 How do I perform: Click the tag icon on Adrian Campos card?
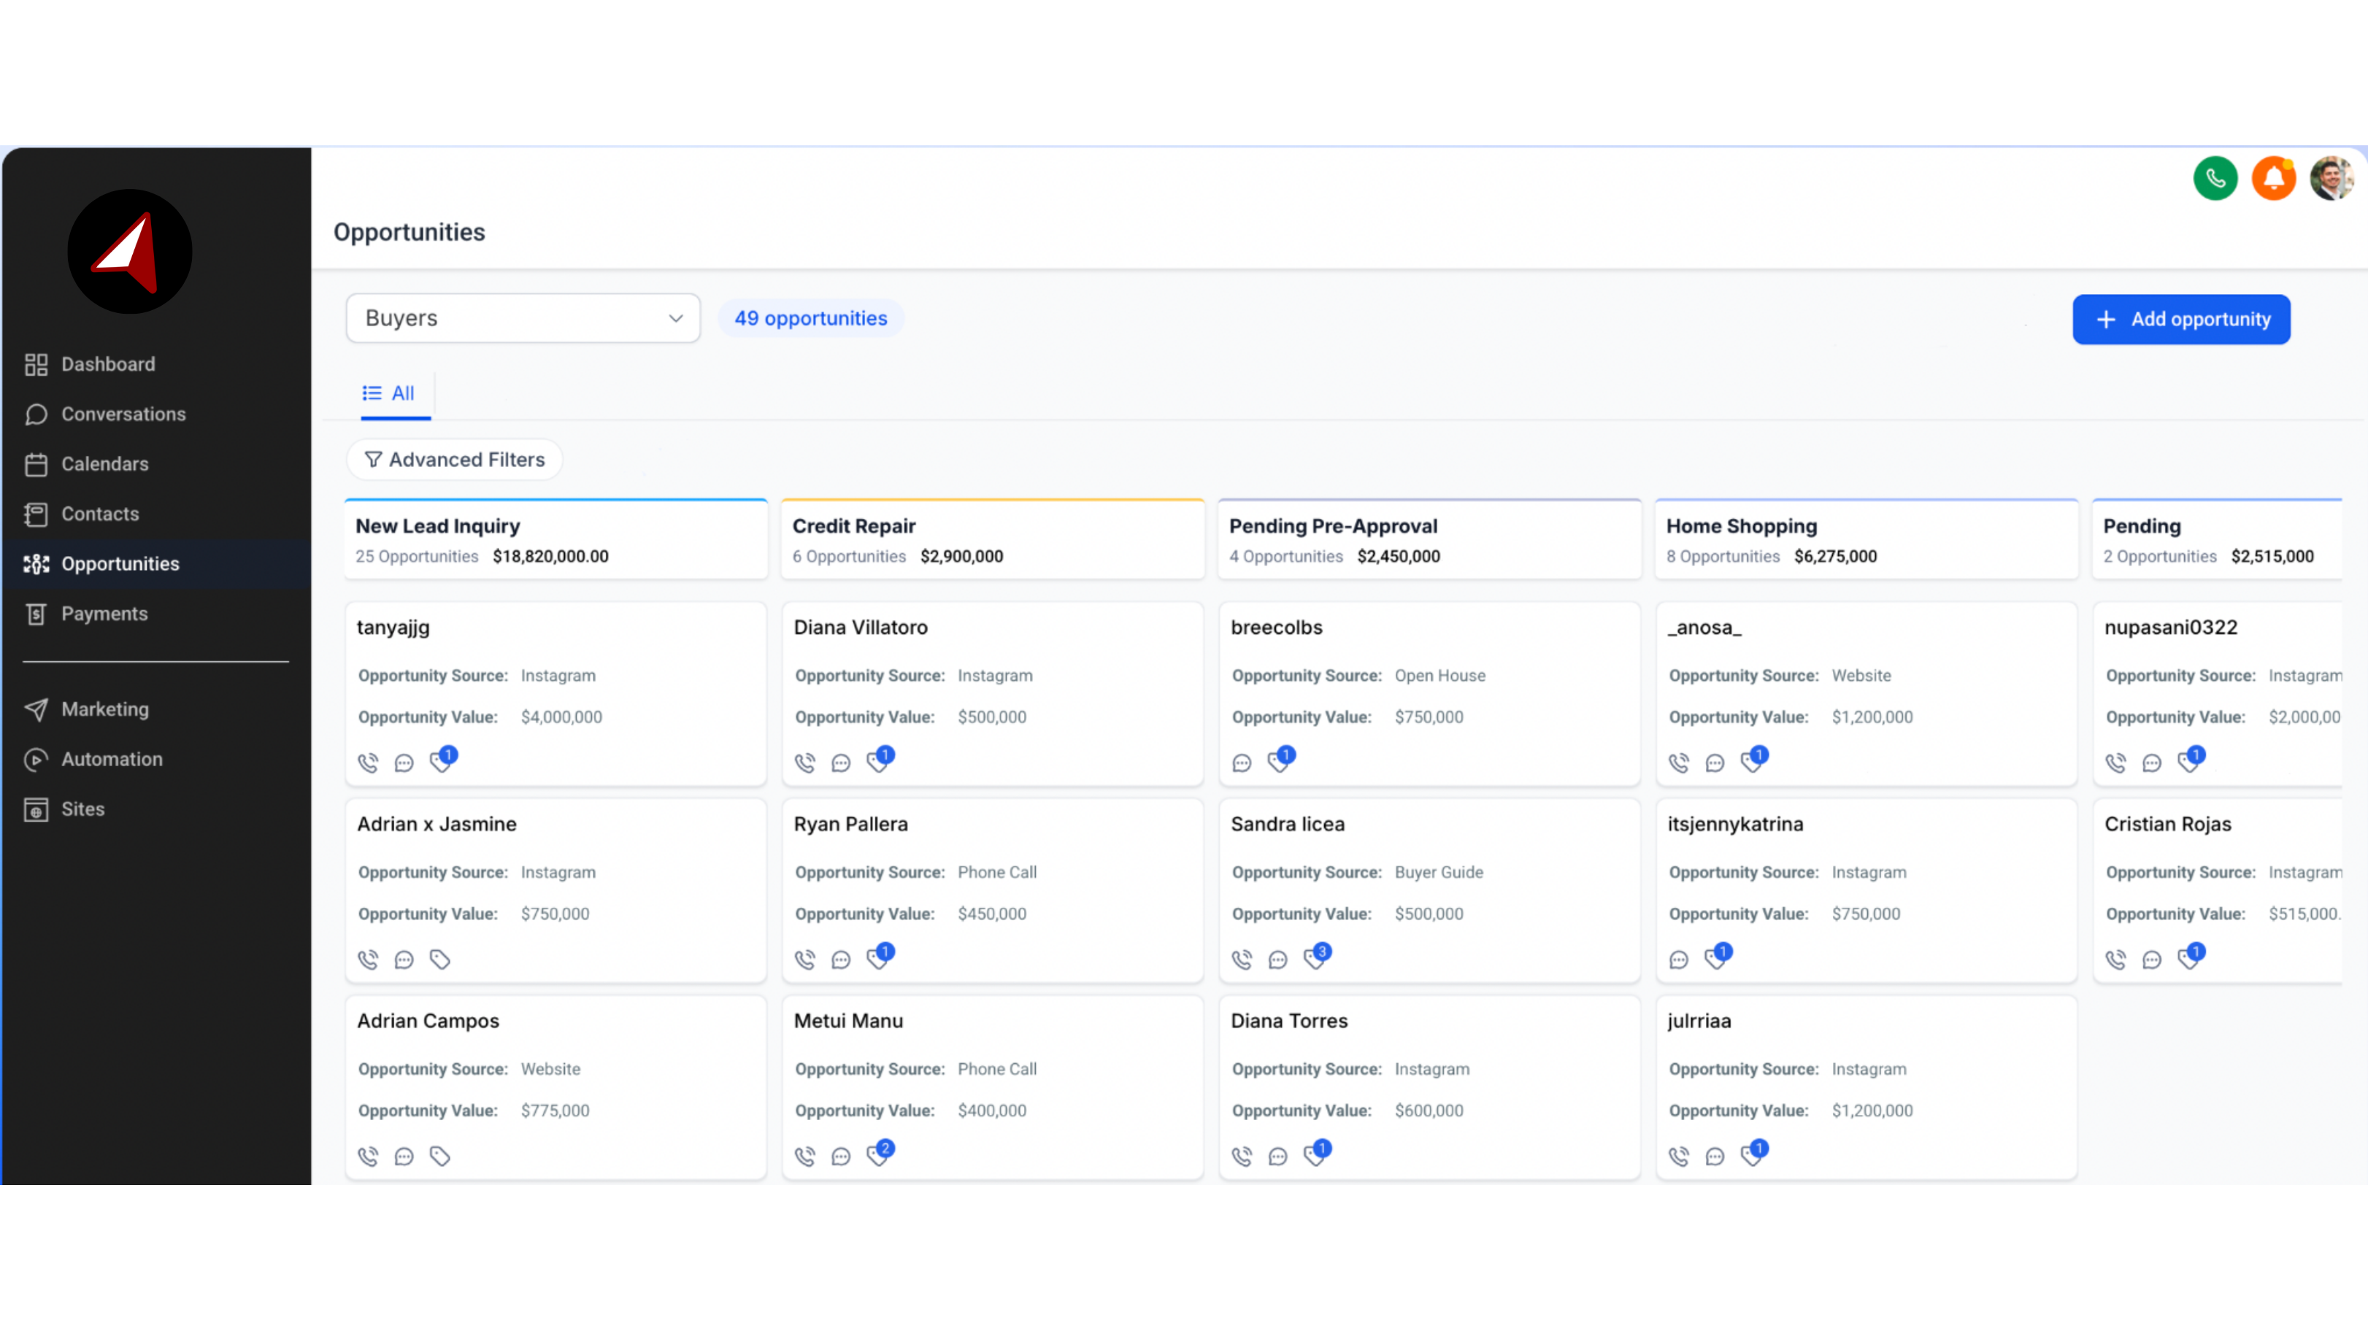click(x=439, y=1157)
